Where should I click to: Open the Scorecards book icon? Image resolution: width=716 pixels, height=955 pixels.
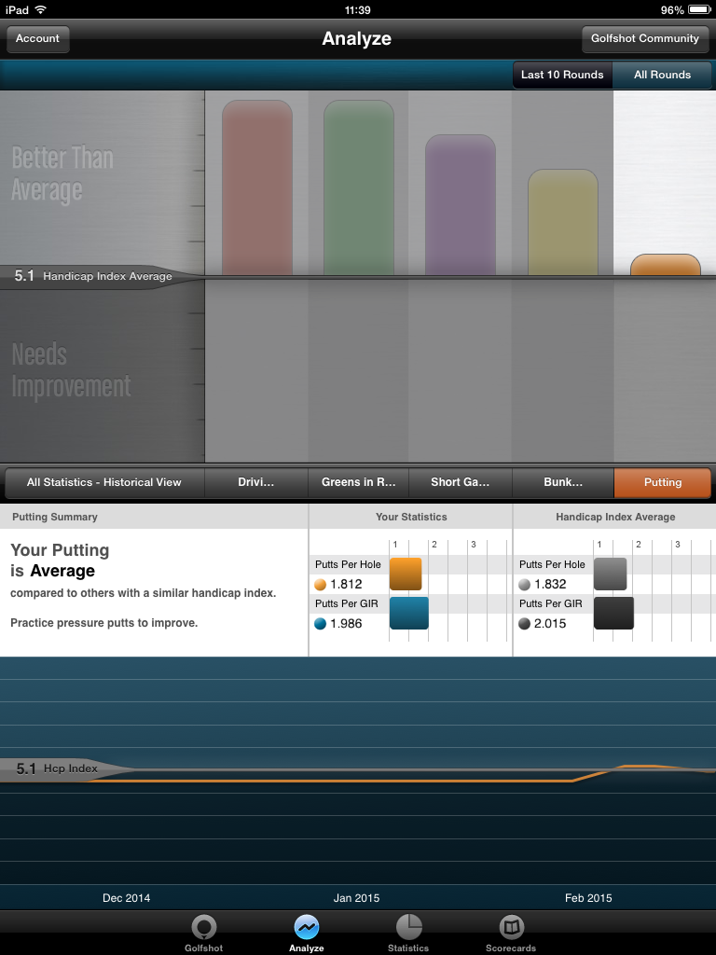click(511, 927)
